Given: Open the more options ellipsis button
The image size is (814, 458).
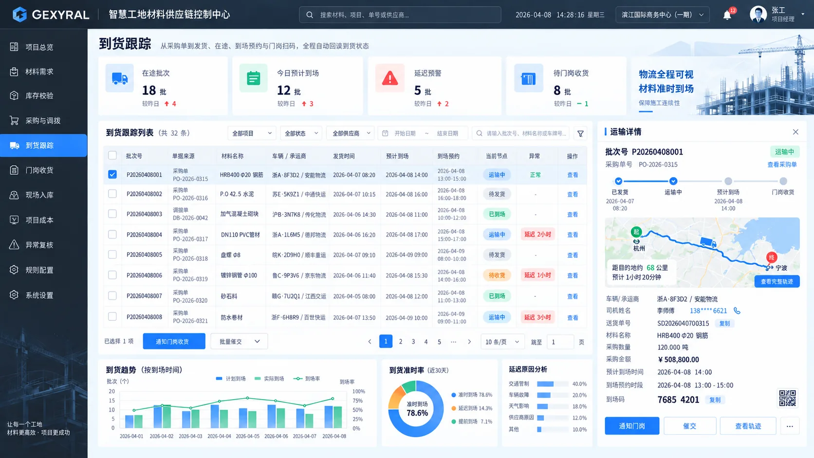Looking at the screenshot, I should coord(790,426).
